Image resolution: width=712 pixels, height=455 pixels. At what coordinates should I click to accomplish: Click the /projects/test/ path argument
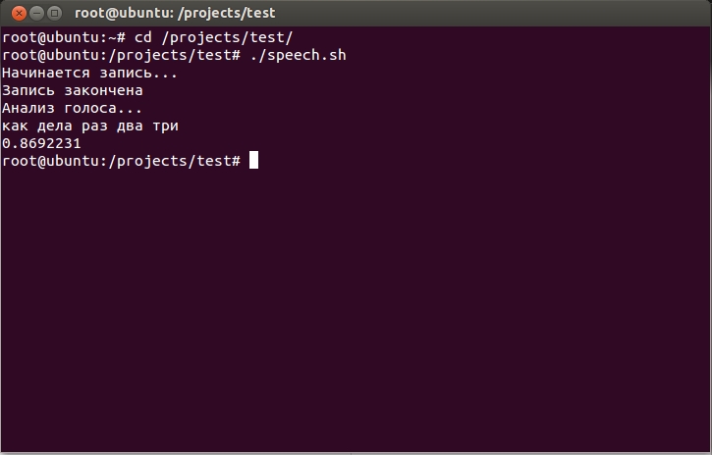(x=228, y=37)
